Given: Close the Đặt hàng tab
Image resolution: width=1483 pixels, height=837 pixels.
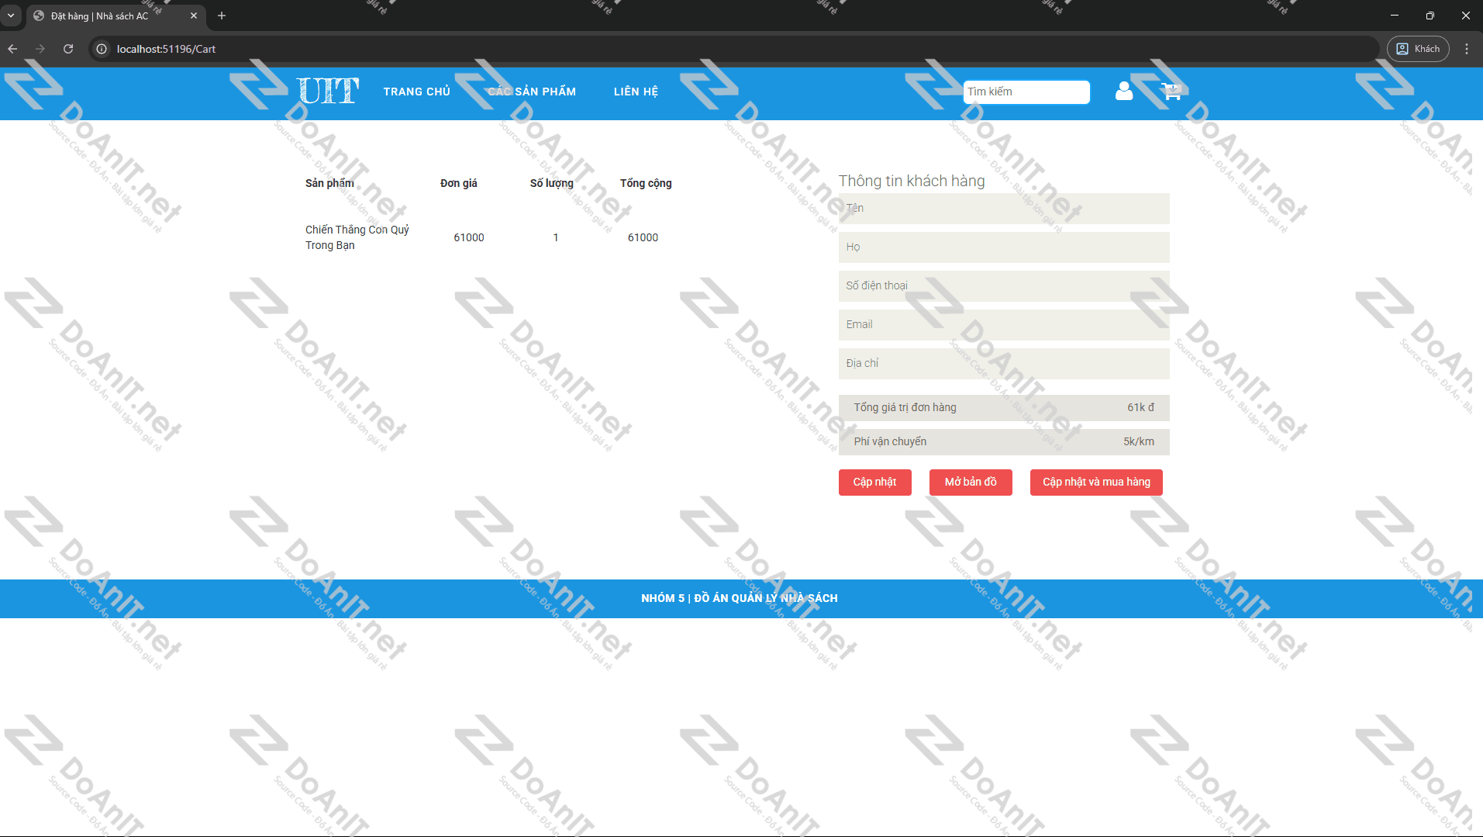Looking at the screenshot, I should coord(194,16).
